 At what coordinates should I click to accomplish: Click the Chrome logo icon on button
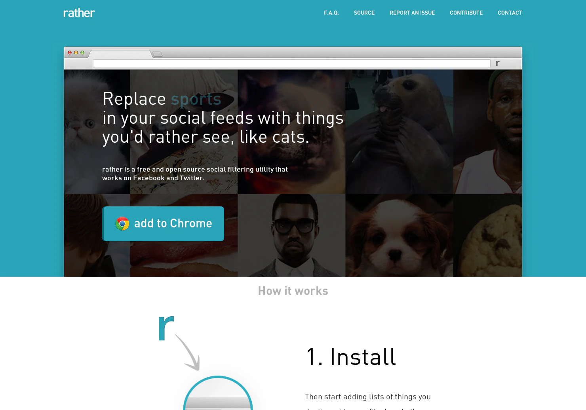(x=122, y=224)
